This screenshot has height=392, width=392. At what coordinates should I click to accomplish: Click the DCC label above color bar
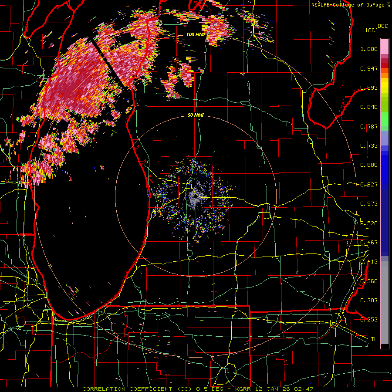pos(383,26)
